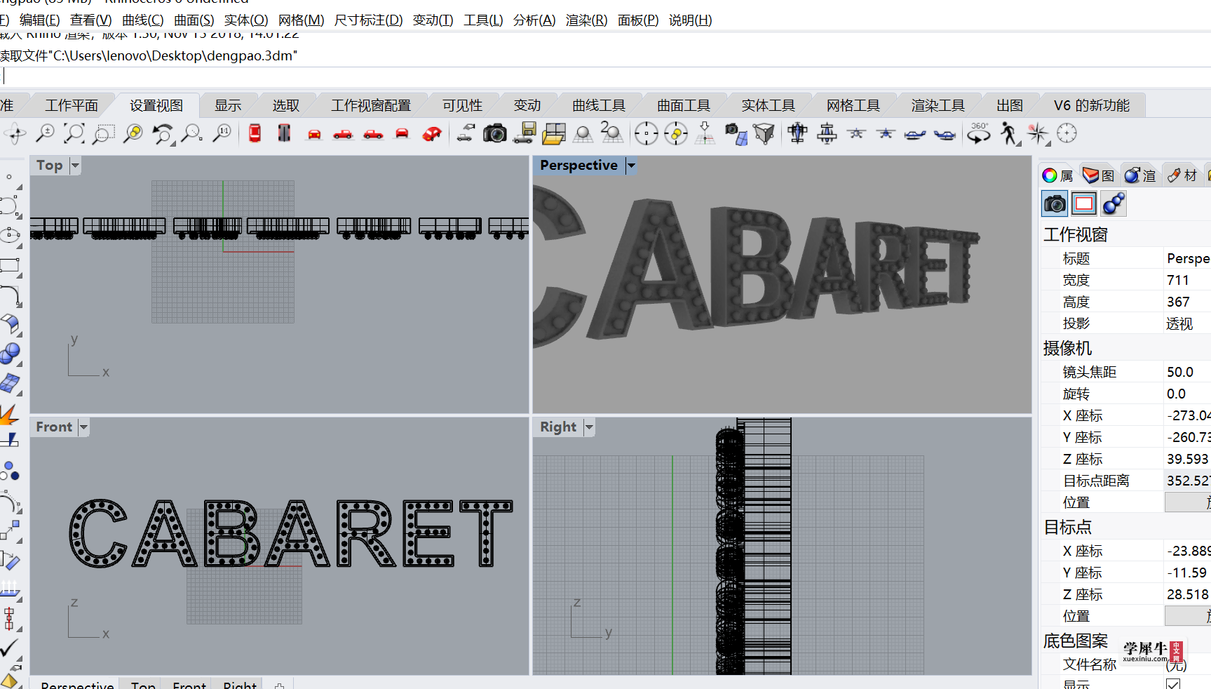Click the 高度 value 367
Screen dimensions: 1211x689
1186,302
